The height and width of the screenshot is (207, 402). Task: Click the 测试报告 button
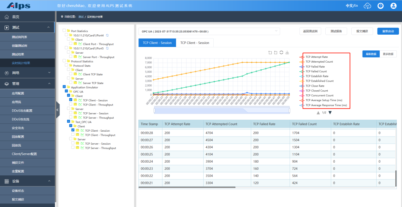tap(336, 31)
